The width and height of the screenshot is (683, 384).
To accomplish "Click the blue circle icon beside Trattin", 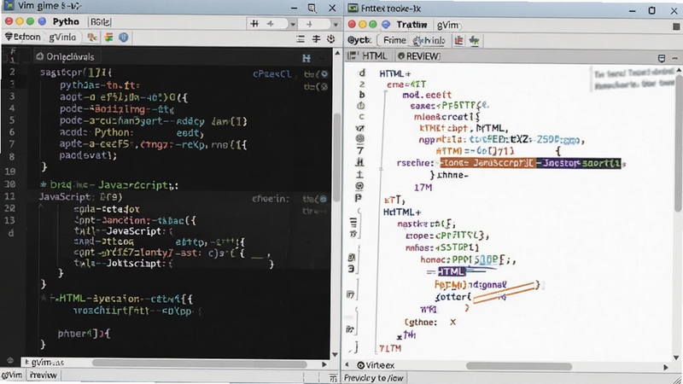I will (x=386, y=25).
